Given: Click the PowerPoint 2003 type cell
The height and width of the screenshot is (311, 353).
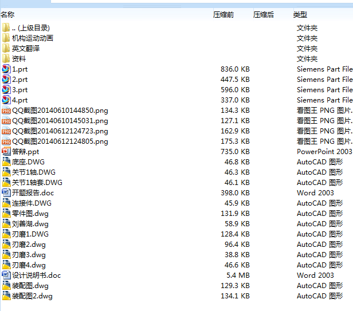Looking at the screenshot, I should point(324,151).
